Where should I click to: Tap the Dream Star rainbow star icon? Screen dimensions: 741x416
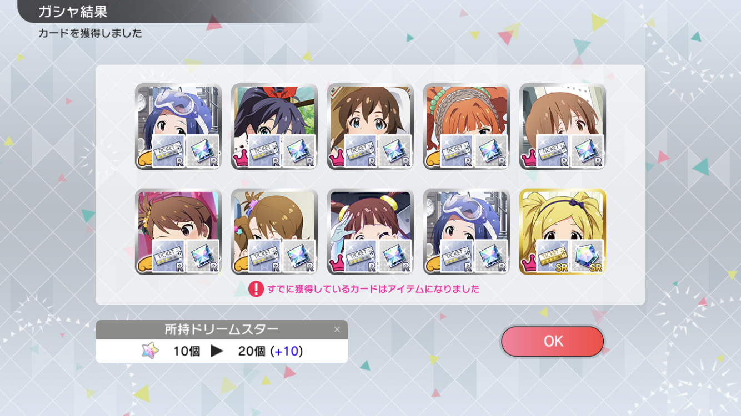[x=150, y=351]
